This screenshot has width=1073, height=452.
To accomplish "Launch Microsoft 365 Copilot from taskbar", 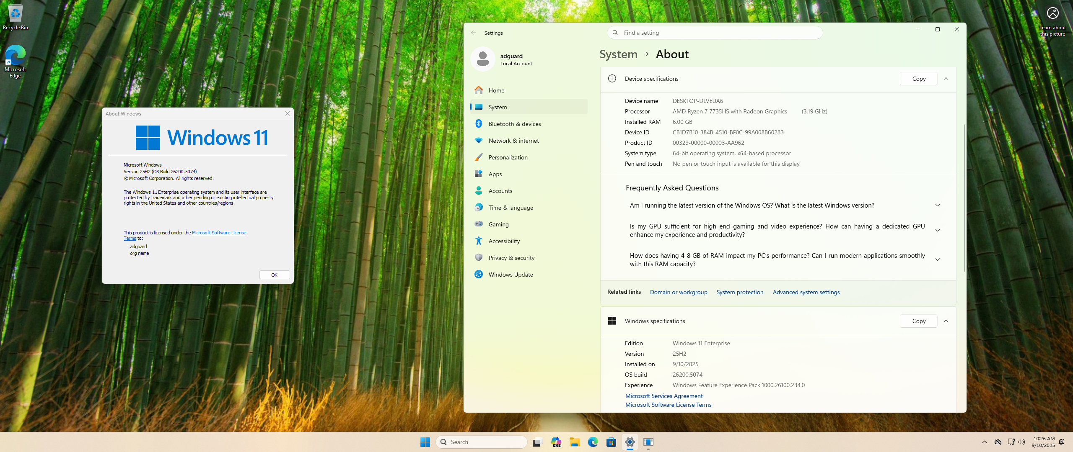I will (556, 442).
